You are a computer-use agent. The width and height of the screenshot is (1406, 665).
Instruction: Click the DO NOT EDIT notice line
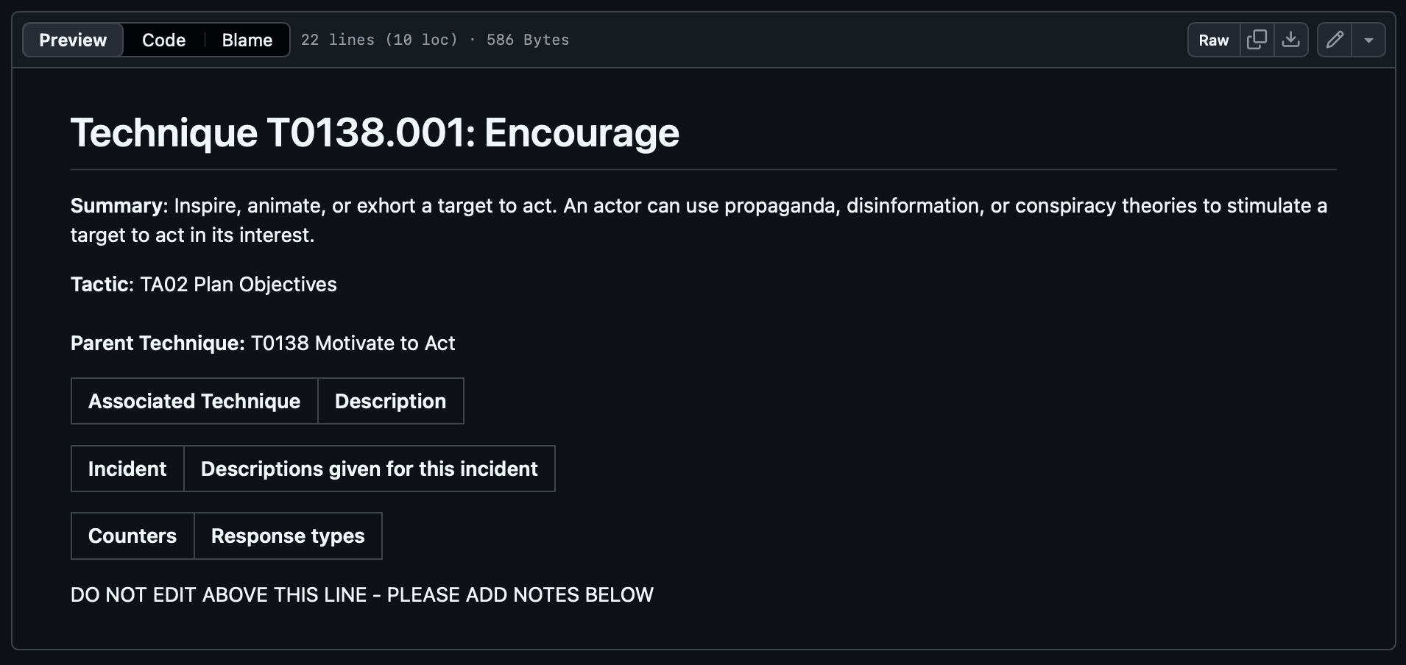click(x=361, y=594)
